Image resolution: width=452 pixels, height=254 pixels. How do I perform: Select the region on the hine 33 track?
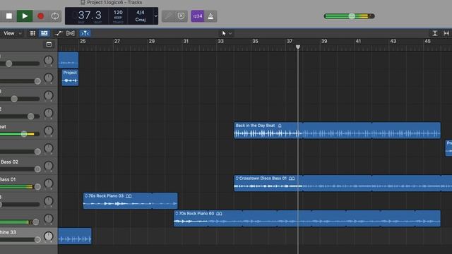[x=75, y=236]
